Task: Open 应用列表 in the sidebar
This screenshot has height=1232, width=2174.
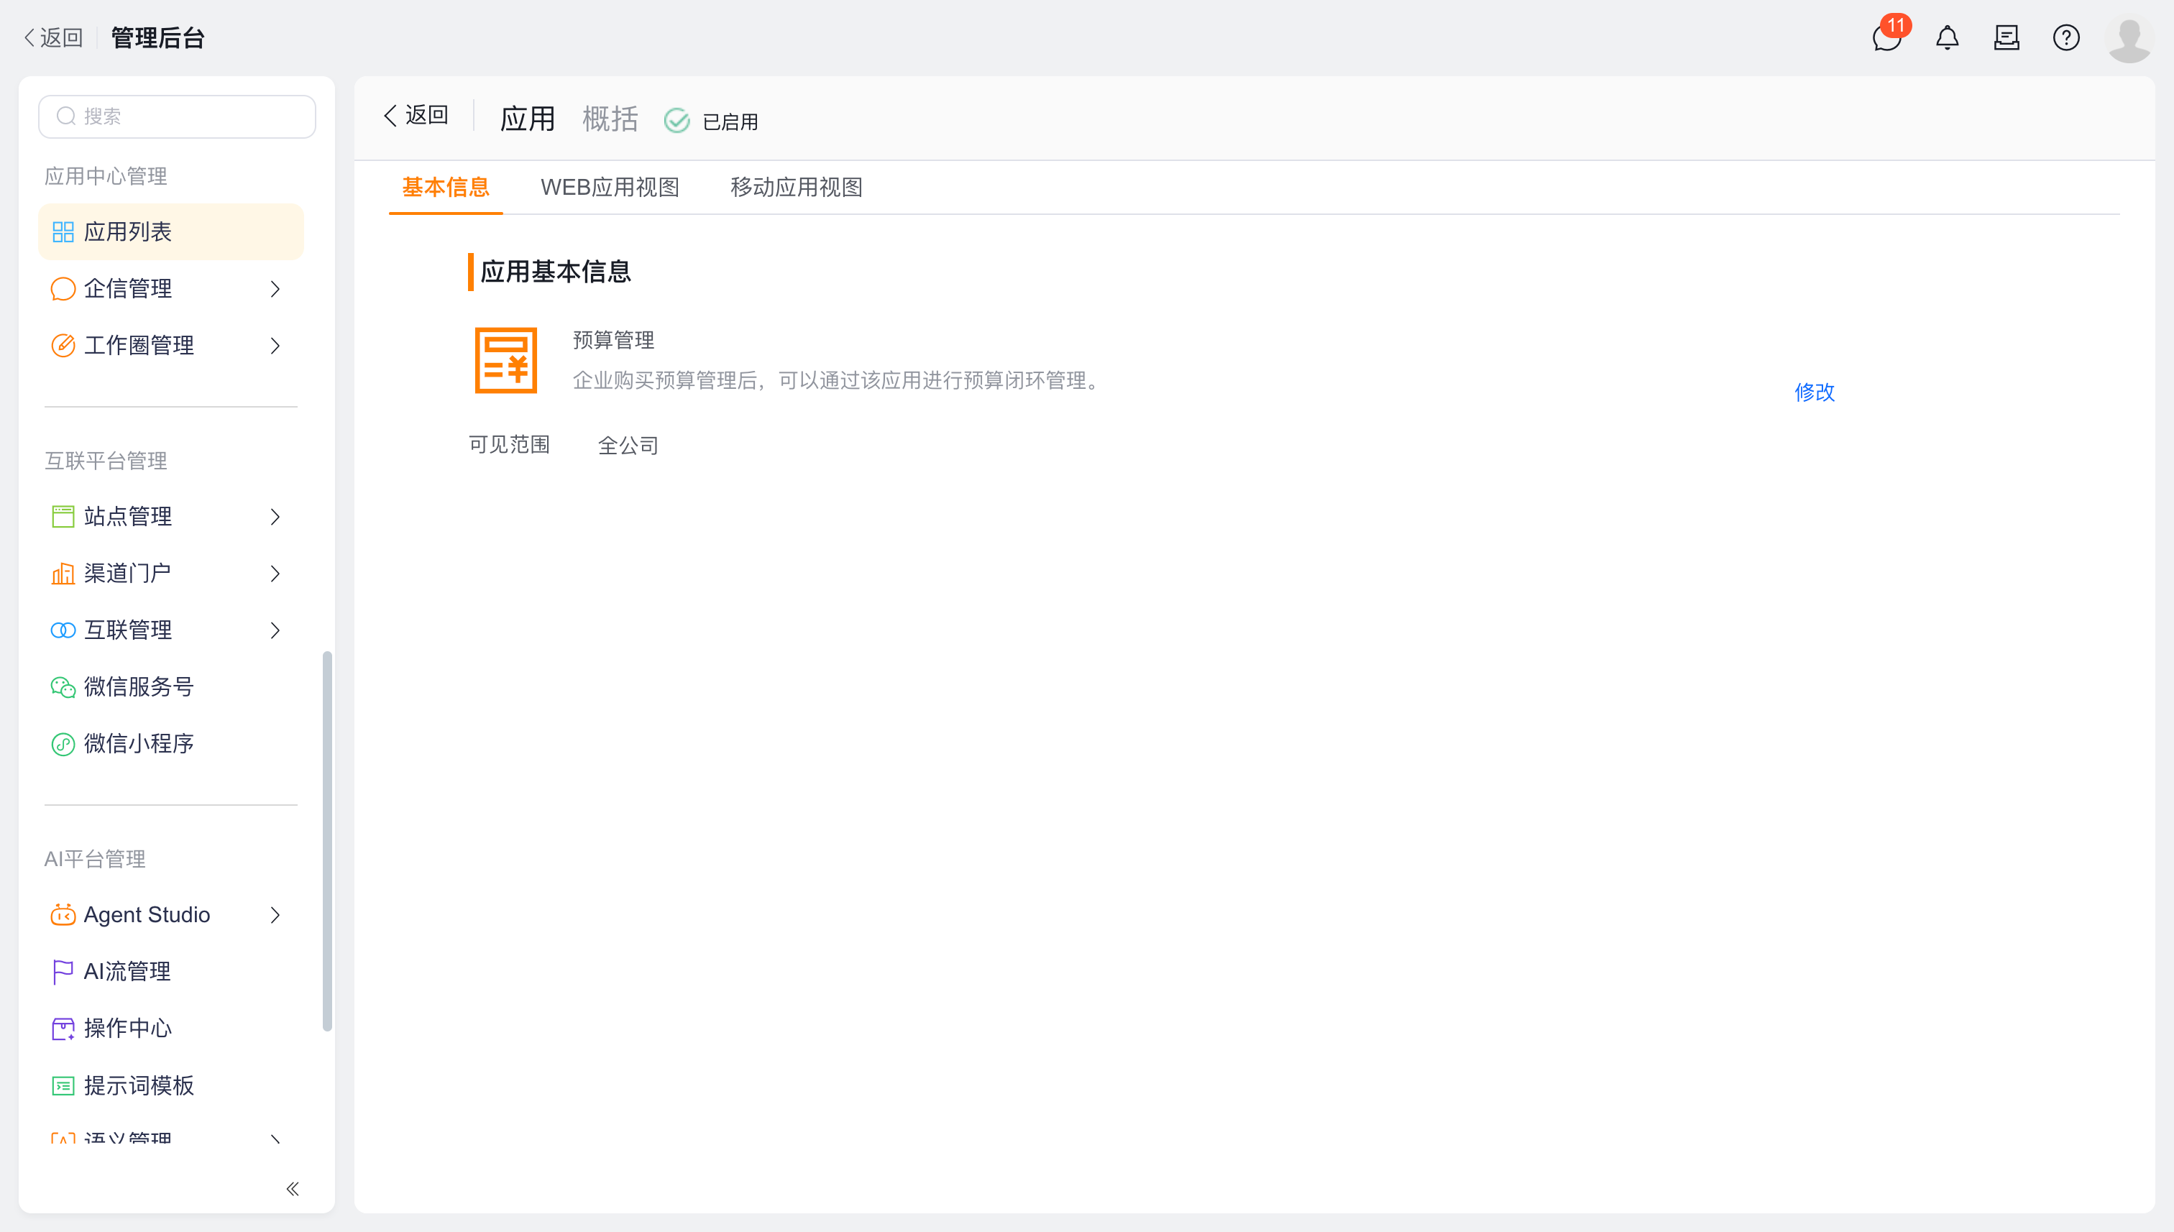Action: [x=171, y=232]
